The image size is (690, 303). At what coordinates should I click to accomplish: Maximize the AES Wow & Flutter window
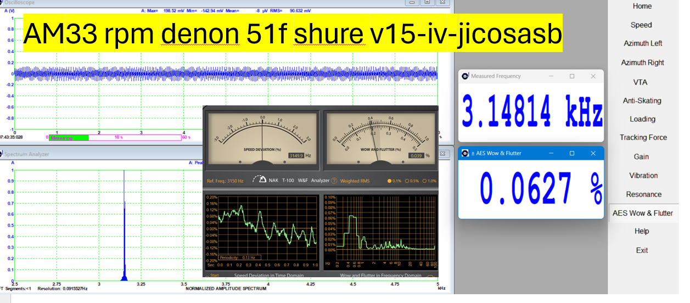click(572, 153)
